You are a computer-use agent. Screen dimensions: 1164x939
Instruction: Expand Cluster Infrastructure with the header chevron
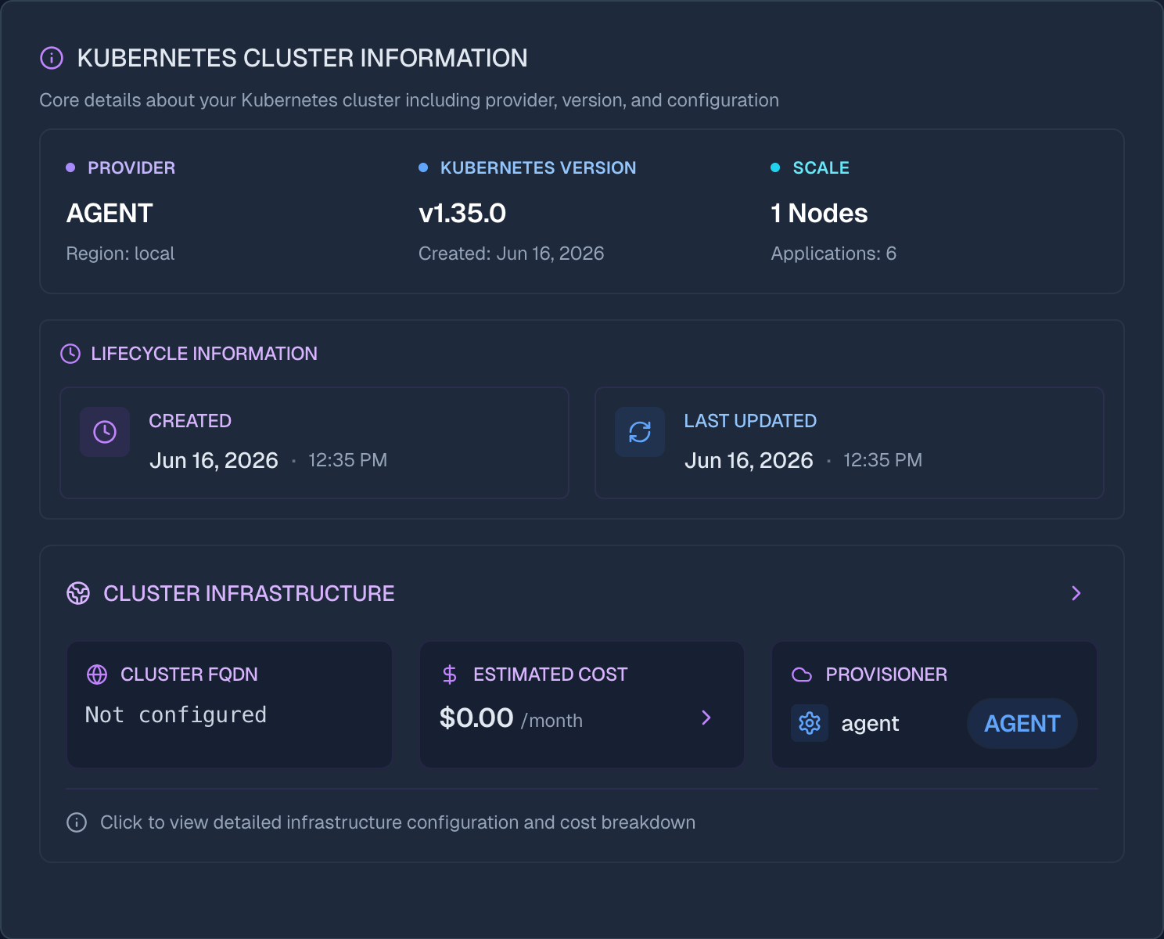[1076, 593]
